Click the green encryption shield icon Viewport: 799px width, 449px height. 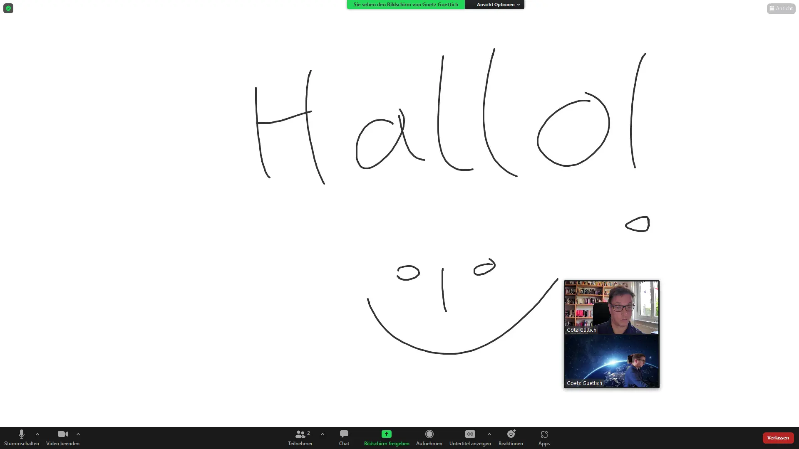pos(8,8)
